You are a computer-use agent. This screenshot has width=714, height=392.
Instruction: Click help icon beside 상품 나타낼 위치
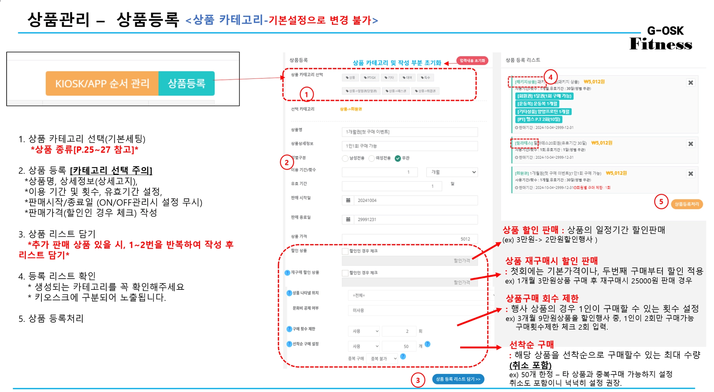289,293
